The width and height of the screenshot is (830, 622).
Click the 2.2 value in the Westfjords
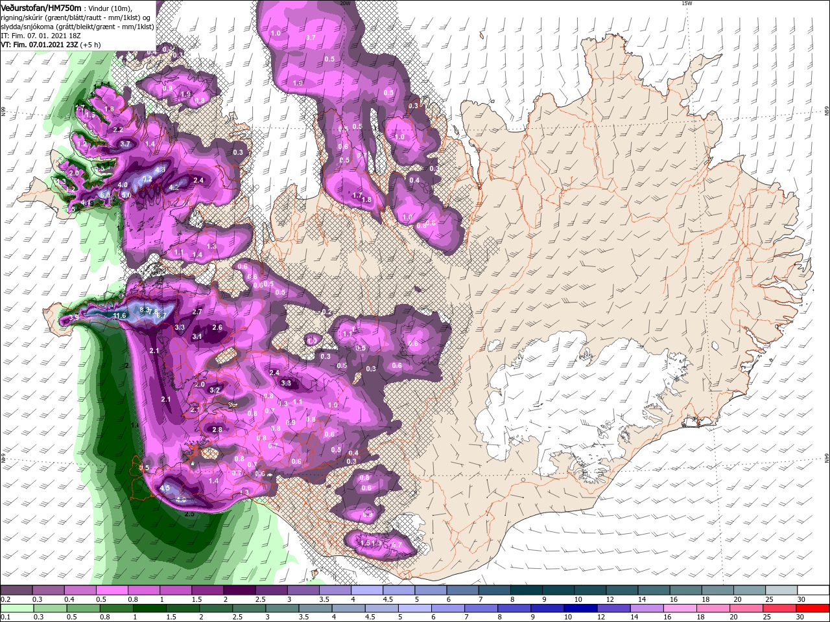[118, 130]
